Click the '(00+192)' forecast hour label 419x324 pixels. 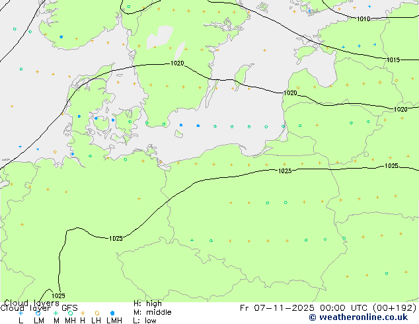[x=394, y=308]
